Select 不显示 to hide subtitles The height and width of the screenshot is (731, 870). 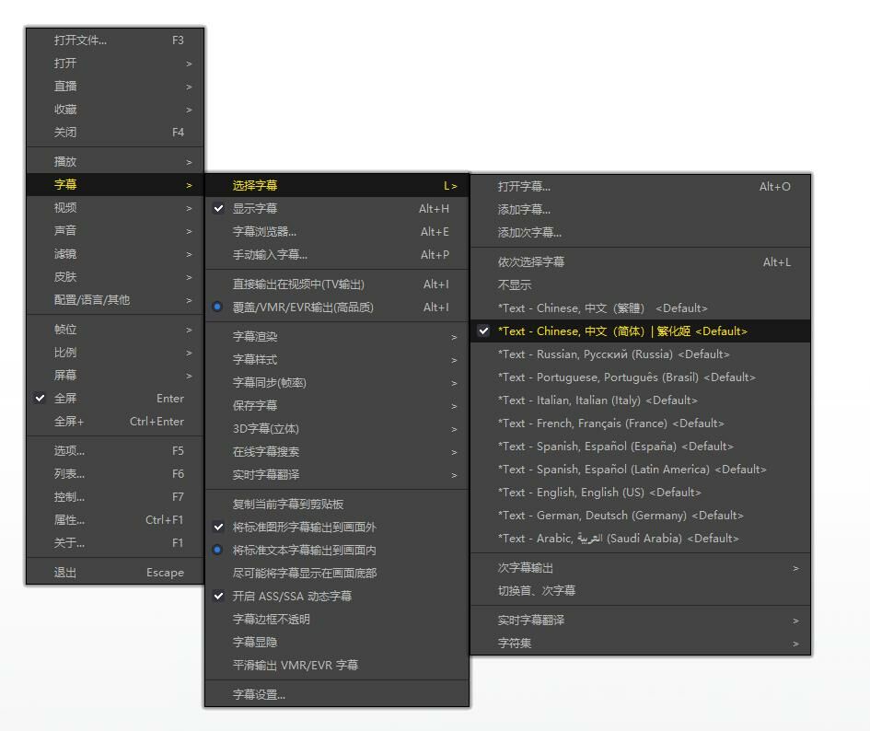515,285
